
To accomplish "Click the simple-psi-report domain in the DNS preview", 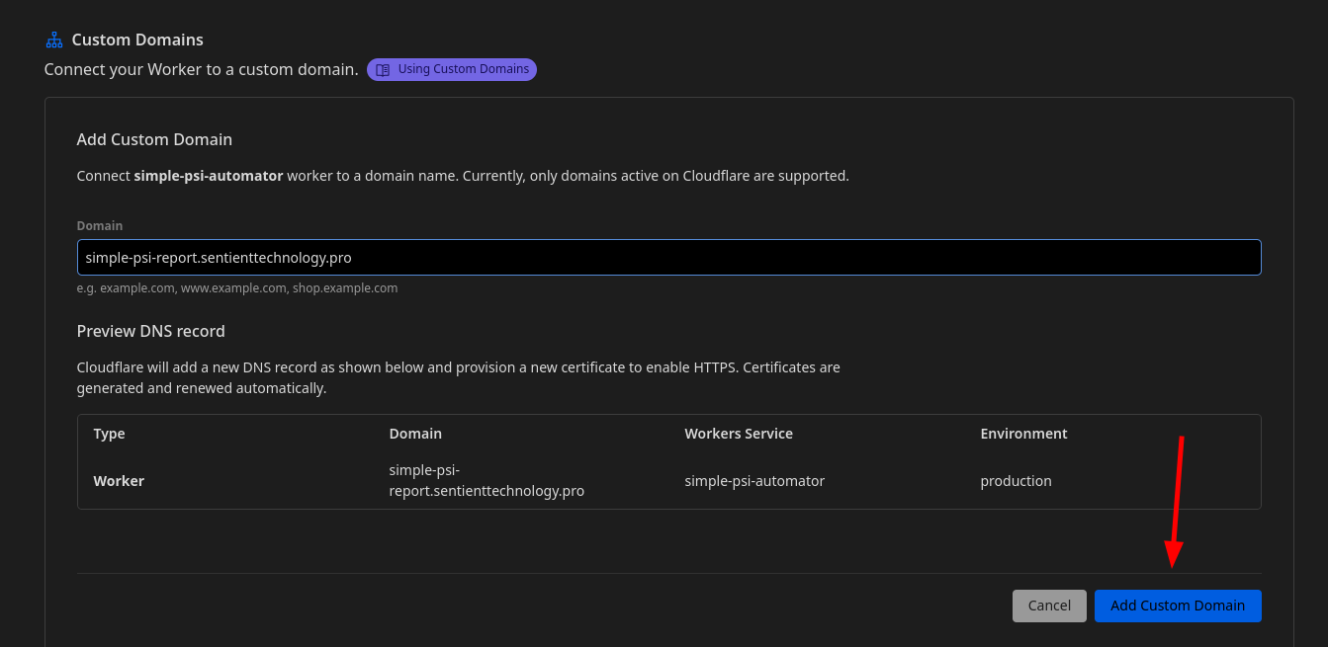I will click(487, 481).
